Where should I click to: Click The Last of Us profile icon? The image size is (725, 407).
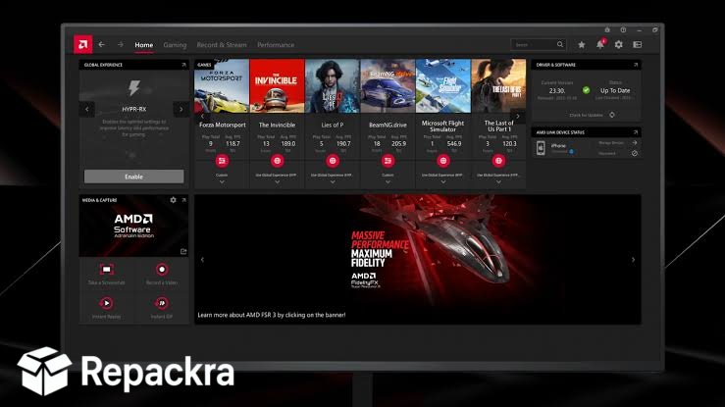(x=498, y=161)
